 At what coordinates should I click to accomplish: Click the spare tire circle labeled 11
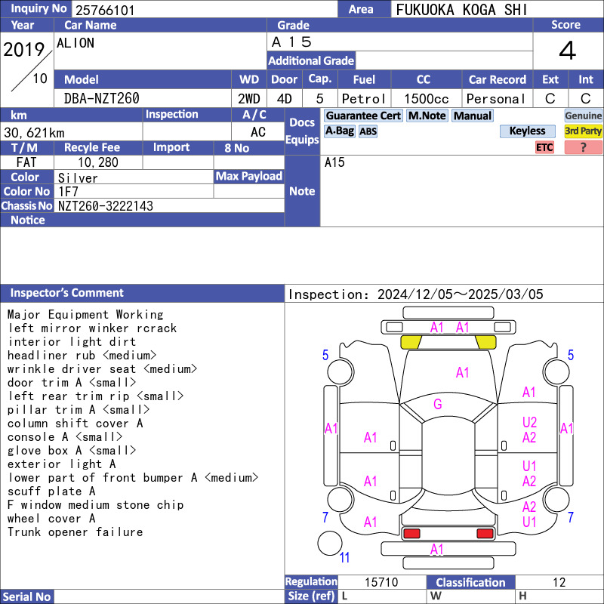[329, 543]
